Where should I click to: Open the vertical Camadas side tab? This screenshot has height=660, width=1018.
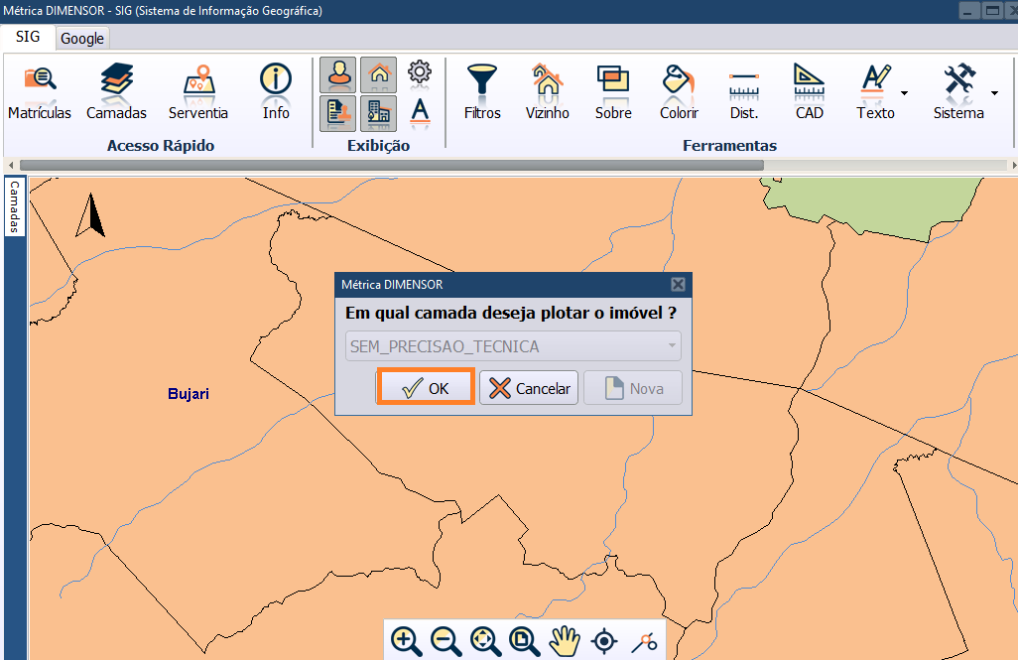tap(15, 206)
